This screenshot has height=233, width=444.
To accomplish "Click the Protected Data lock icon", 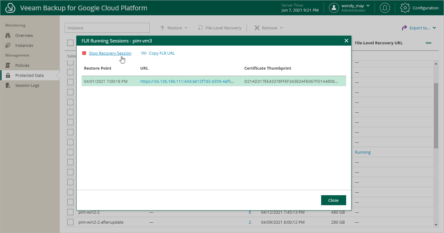I will tap(8, 75).
